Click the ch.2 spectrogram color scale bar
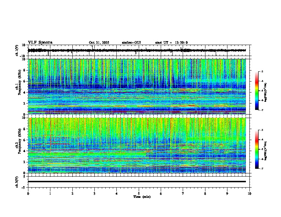The image size is (281, 217). click(257, 149)
